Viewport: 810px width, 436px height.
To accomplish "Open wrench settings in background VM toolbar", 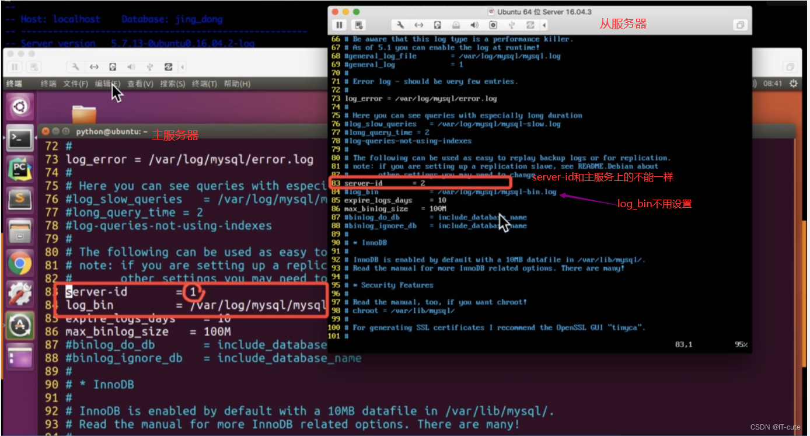I will click(x=76, y=67).
